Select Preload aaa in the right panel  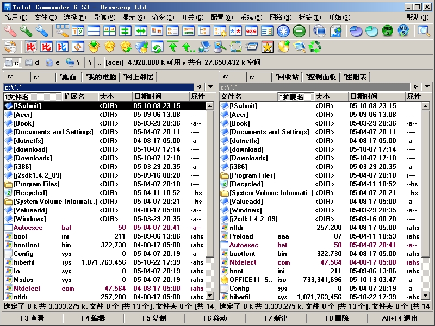click(321, 236)
